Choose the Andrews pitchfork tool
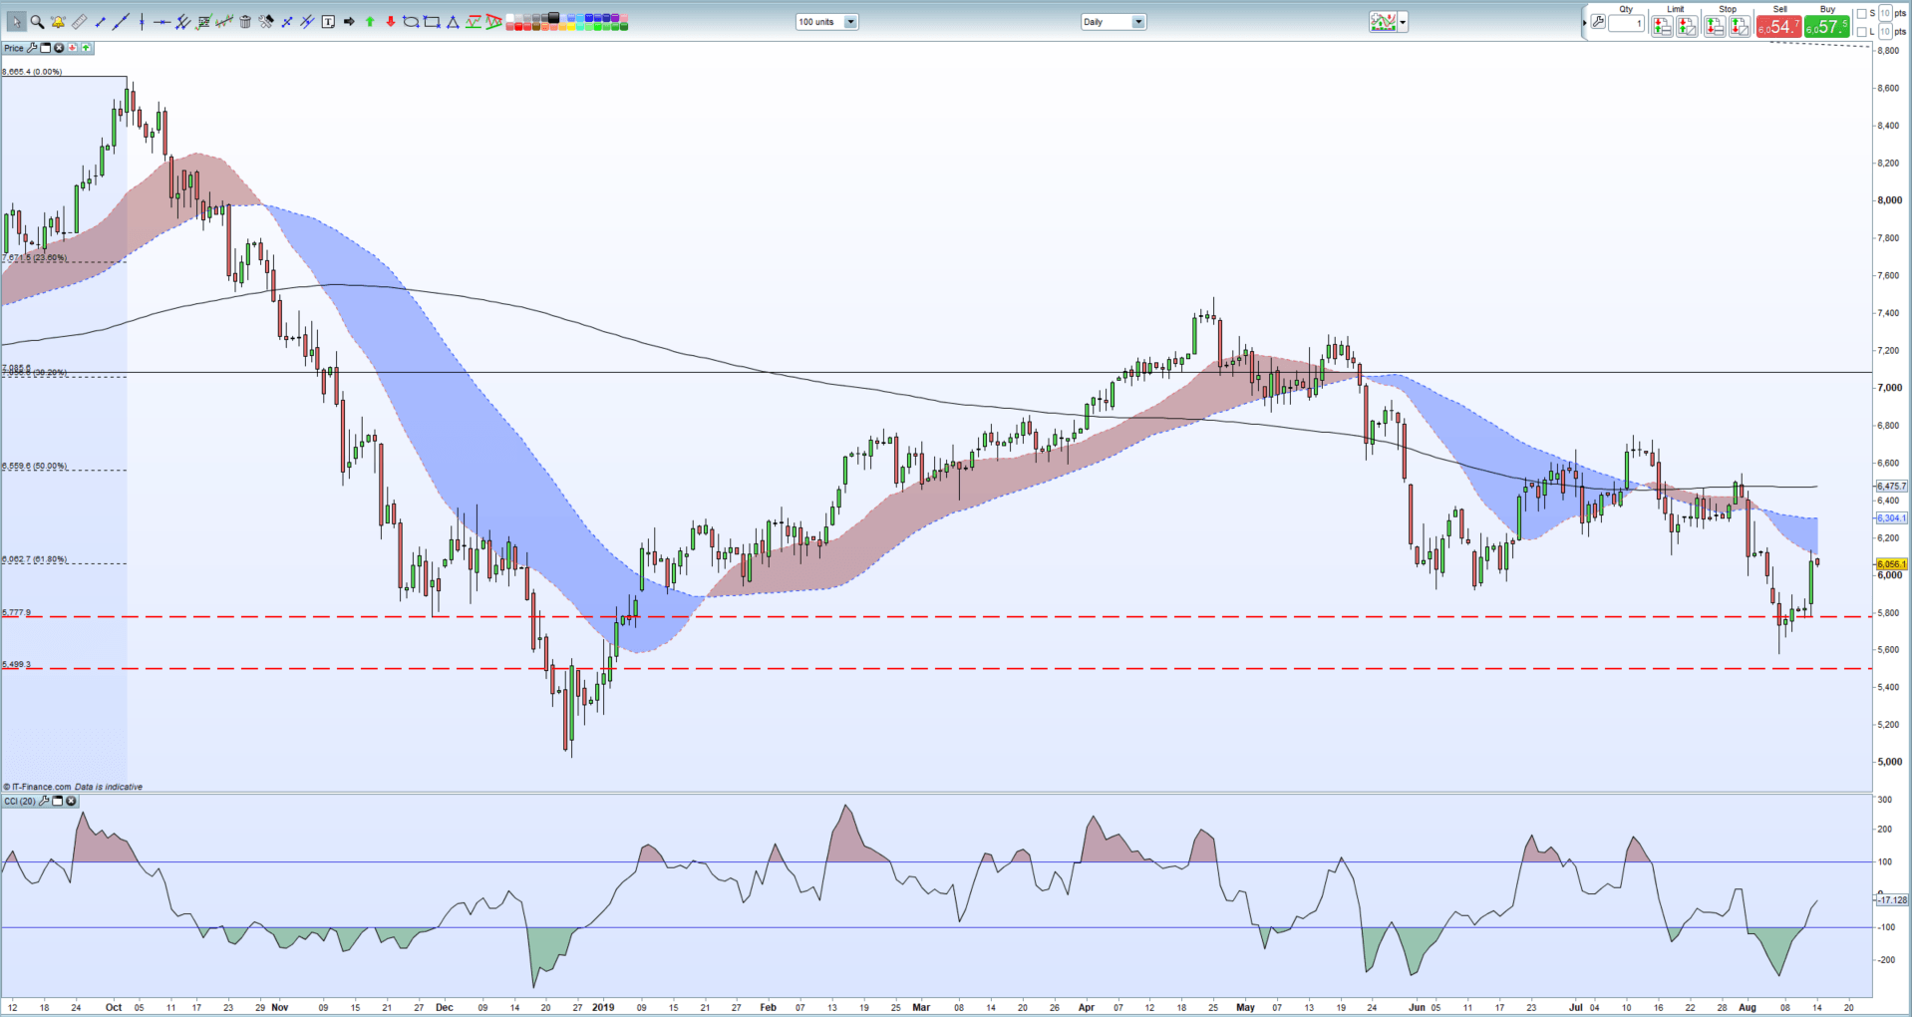Viewport: 1912px width, 1017px height. [x=182, y=22]
